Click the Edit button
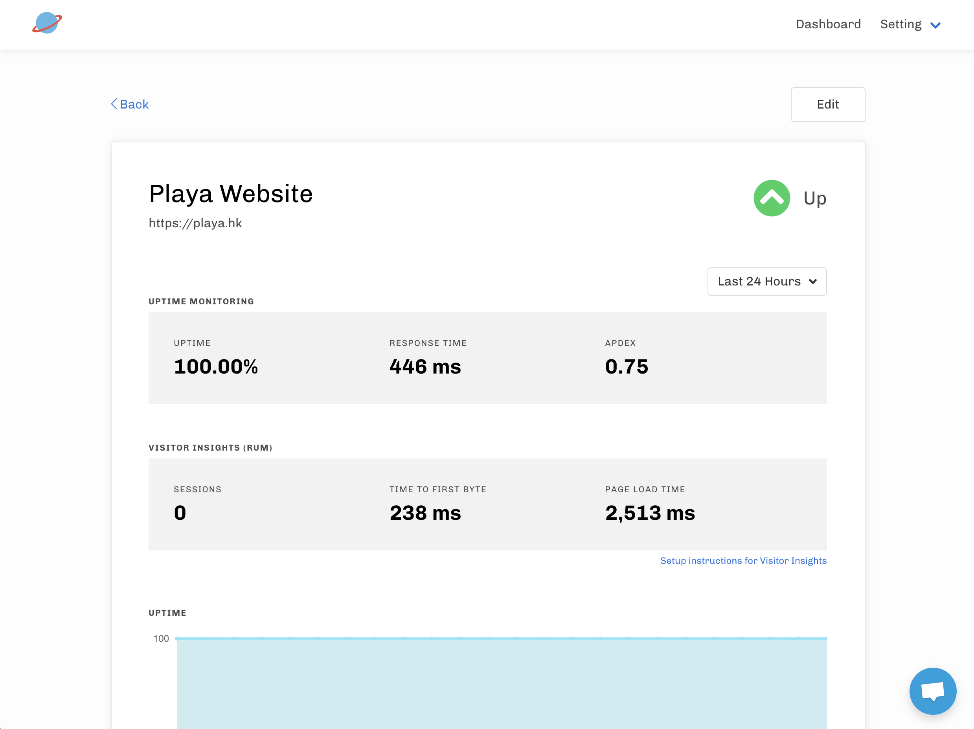The height and width of the screenshot is (729, 974). [x=827, y=104]
